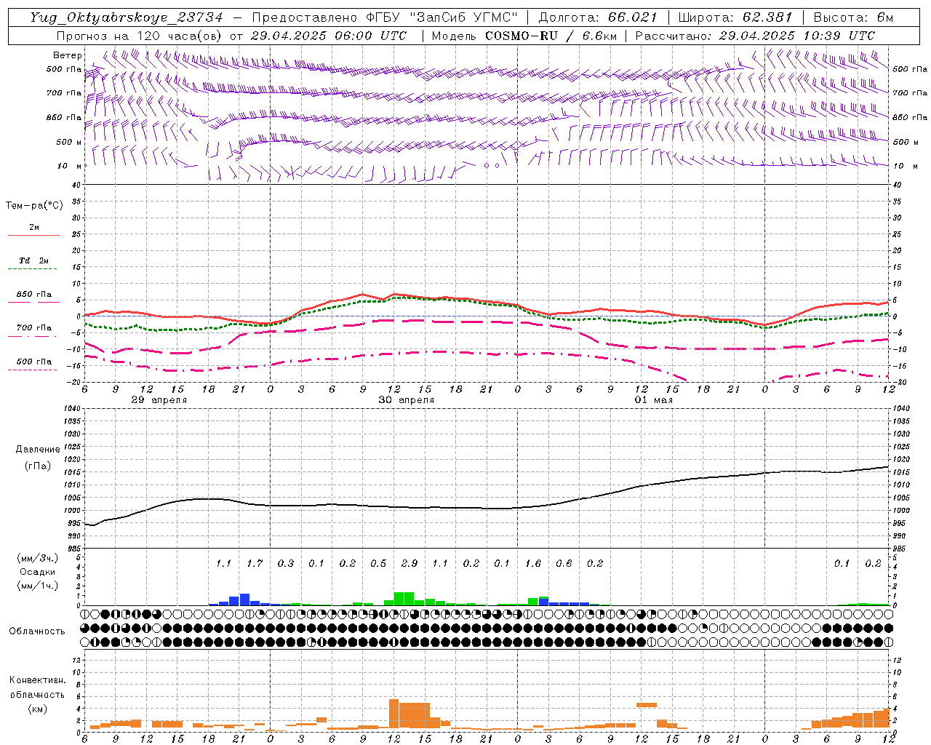Select the 'Долгота: 66.021' header field

[x=598, y=17]
